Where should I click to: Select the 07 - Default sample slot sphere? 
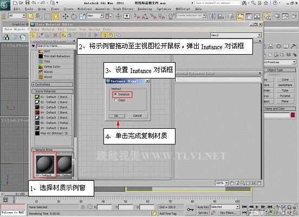pos(45,165)
